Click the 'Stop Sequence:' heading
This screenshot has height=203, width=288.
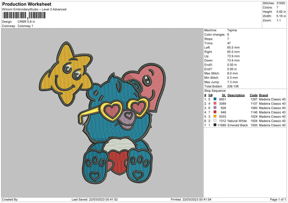(x=215, y=91)
